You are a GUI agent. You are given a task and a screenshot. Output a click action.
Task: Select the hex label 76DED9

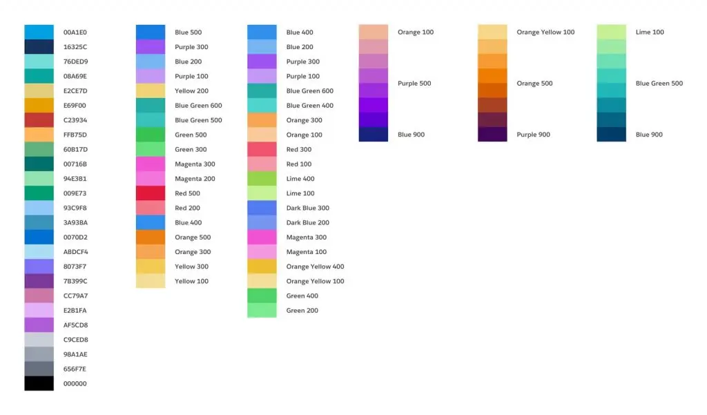coord(76,61)
